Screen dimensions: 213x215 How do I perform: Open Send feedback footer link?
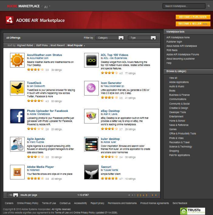(x=180, y=203)
